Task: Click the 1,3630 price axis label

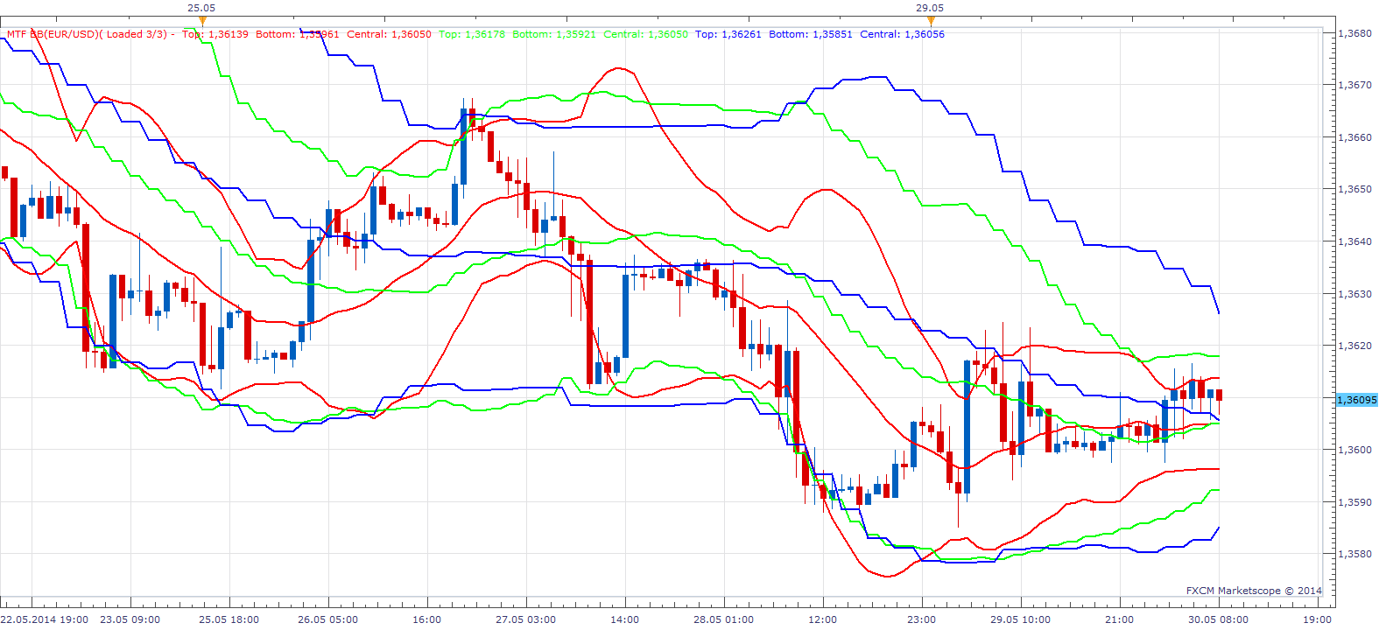Action: [1355, 294]
